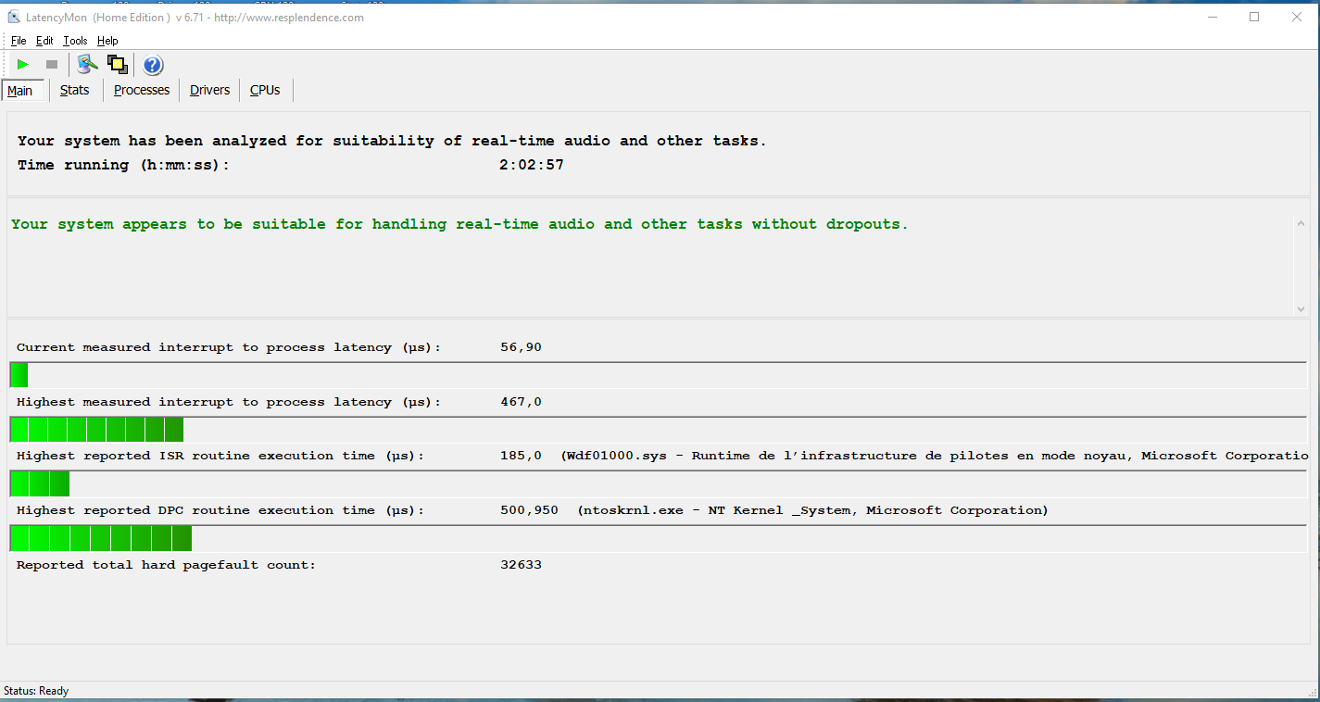Switch to the Stats tab

click(x=75, y=90)
